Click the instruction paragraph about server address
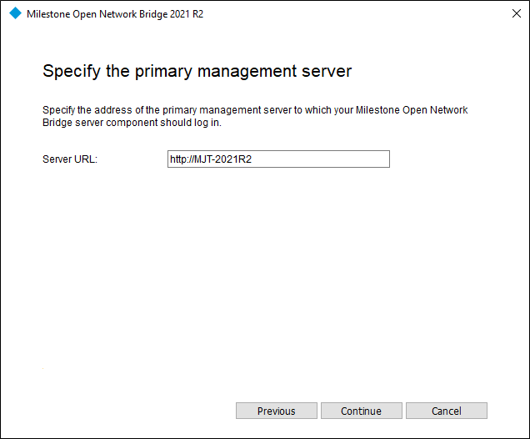 (258, 116)
